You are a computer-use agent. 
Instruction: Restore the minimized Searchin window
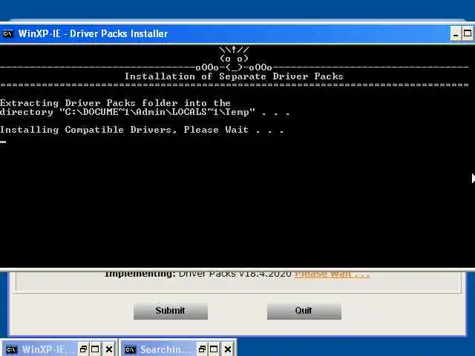[202, 349]
